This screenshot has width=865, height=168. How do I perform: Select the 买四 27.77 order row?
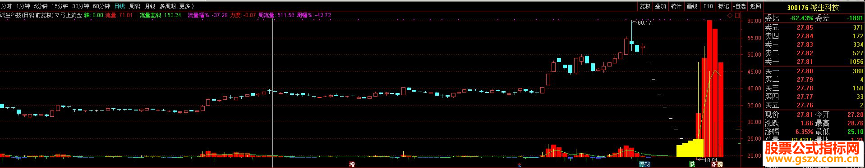[814, 97]
